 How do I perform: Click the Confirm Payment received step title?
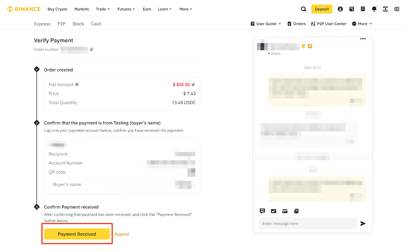[71, 207]
